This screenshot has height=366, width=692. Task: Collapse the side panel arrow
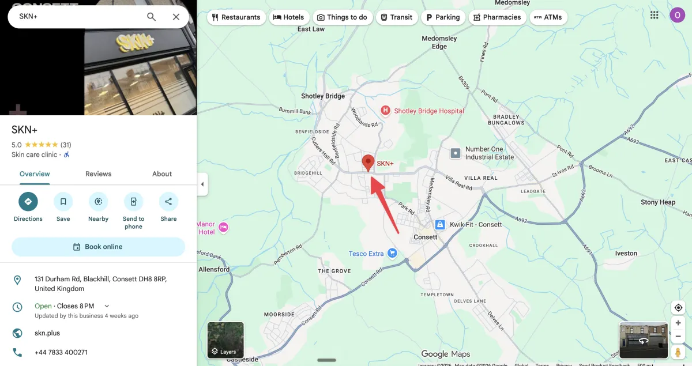pyautogui.click(x=202, y=184)
